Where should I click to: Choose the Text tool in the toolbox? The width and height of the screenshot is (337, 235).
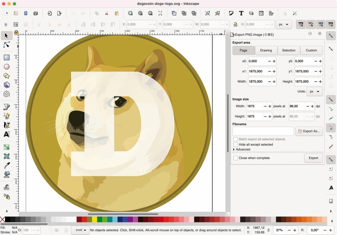6,134
